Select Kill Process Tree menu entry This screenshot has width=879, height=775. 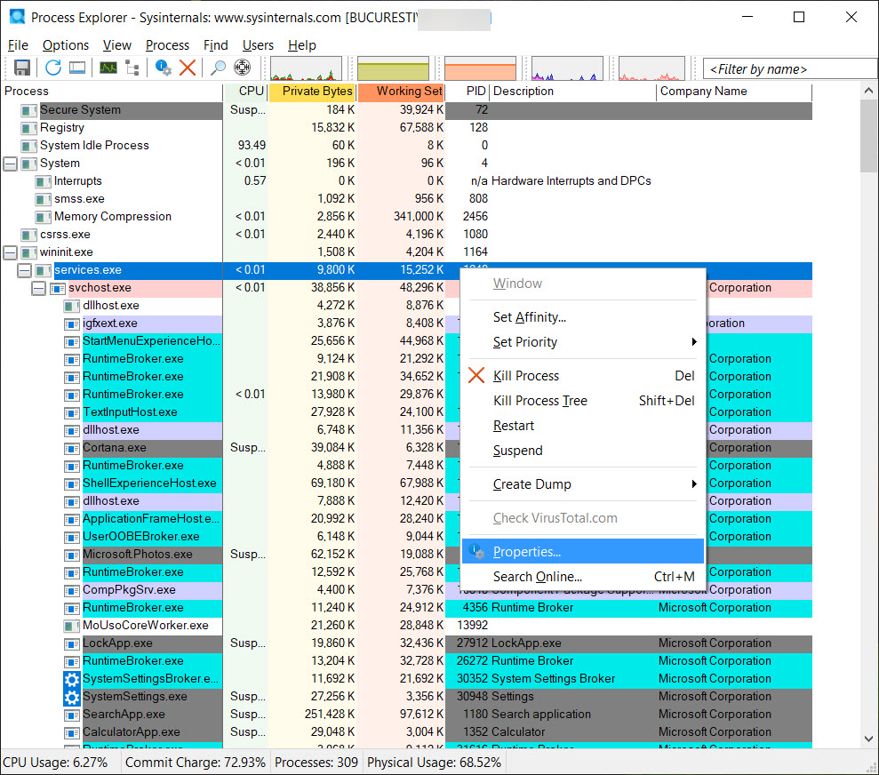point(583,401)
